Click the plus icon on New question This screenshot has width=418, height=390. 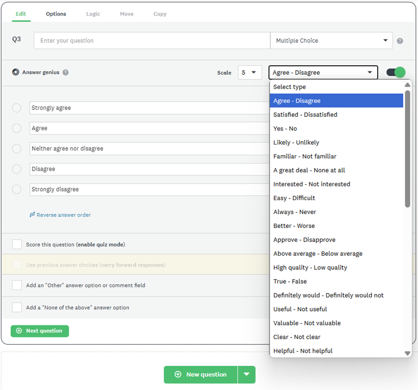[x=178, y=374]
